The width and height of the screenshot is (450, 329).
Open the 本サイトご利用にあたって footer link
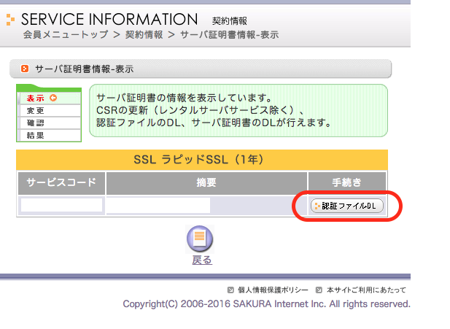[x=366, y=290]
